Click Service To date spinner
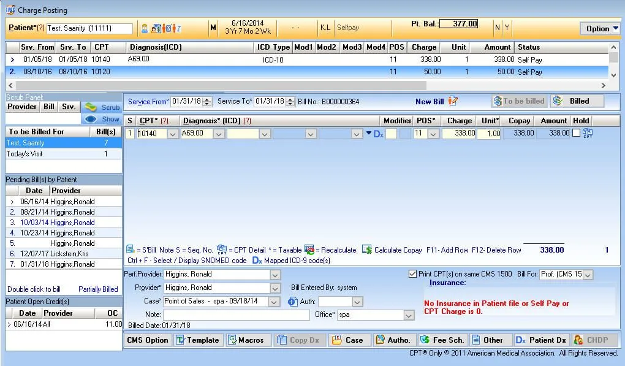This screenshot has height=366, width=625. 290,102
